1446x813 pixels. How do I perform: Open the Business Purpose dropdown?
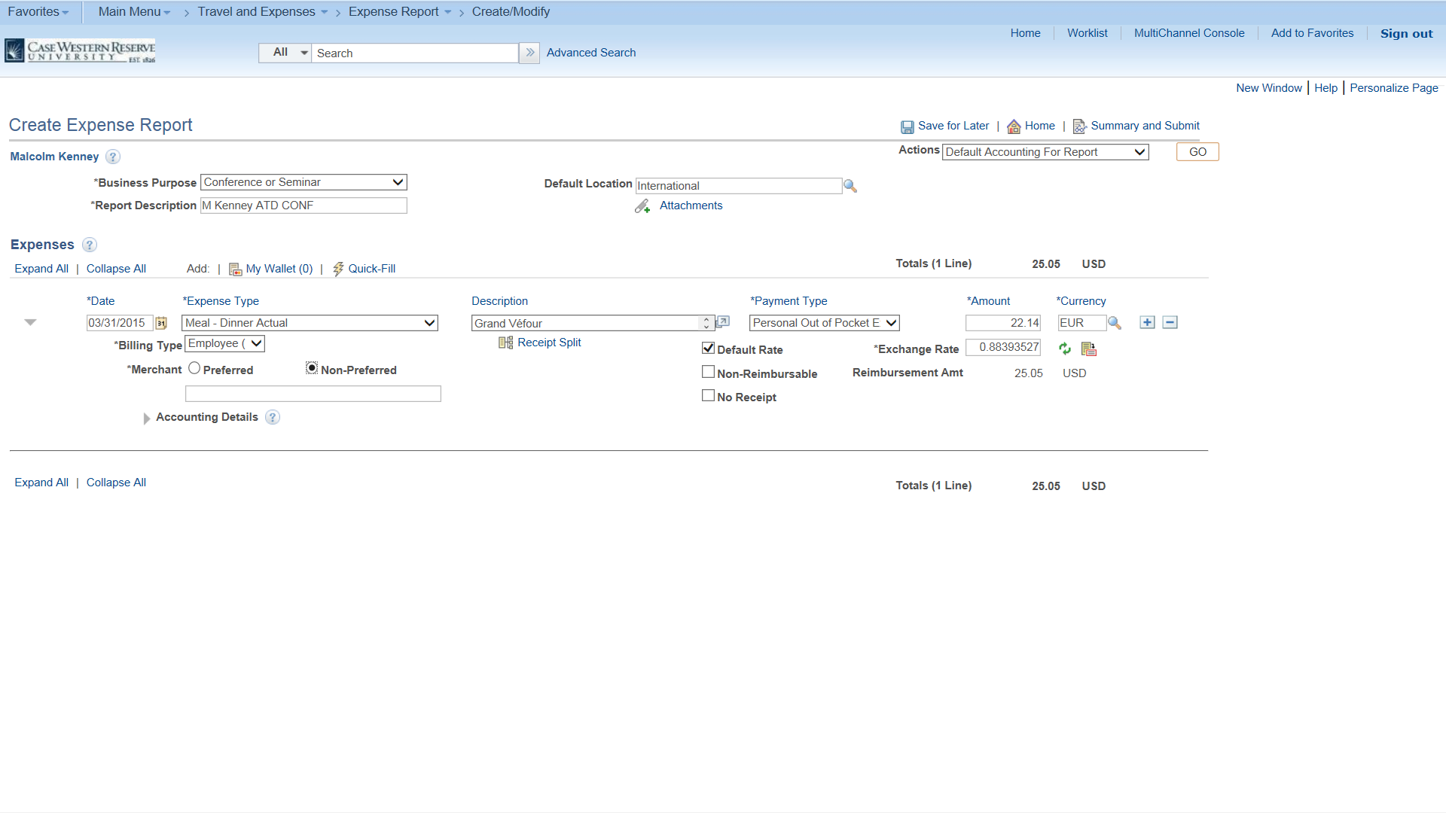pos(304,182)
